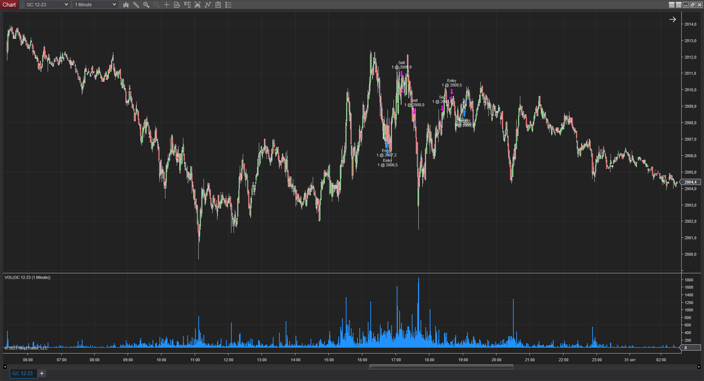
Task: Open the chart Properties list icon
Action: (x=228, y=5)
